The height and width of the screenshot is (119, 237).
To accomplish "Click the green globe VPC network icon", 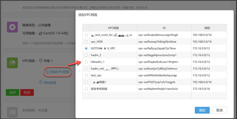I will 12,63.
